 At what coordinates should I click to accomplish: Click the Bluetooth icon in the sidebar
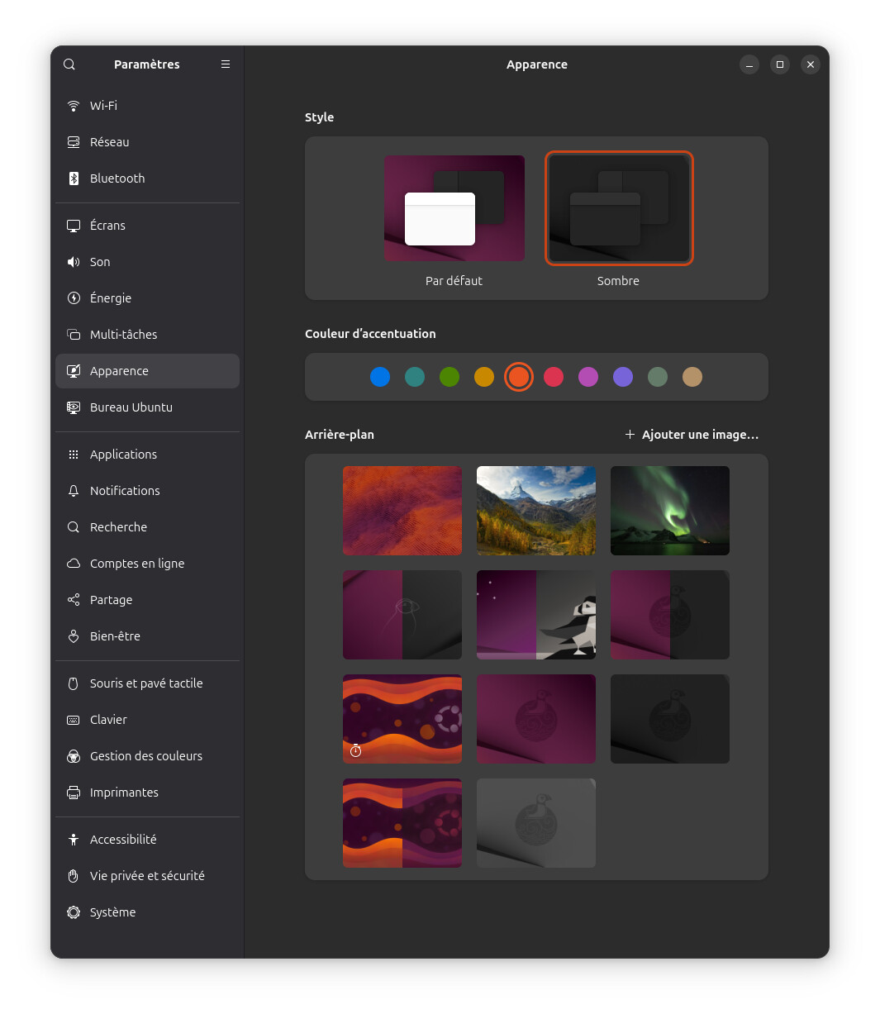pyautogui.click(x=74, y=179)
